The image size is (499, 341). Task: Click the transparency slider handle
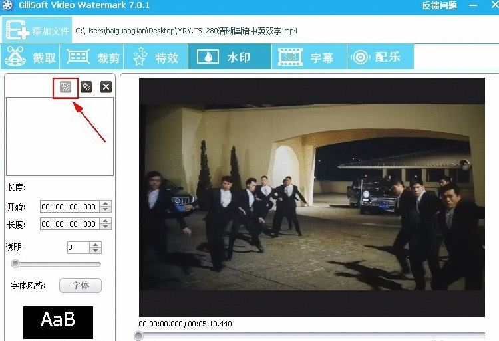(x=15, y=264)
